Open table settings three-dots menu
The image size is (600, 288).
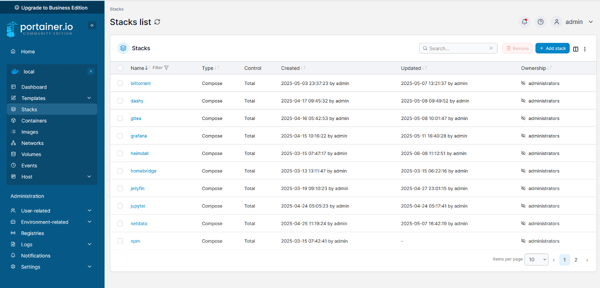pos(585,49)
